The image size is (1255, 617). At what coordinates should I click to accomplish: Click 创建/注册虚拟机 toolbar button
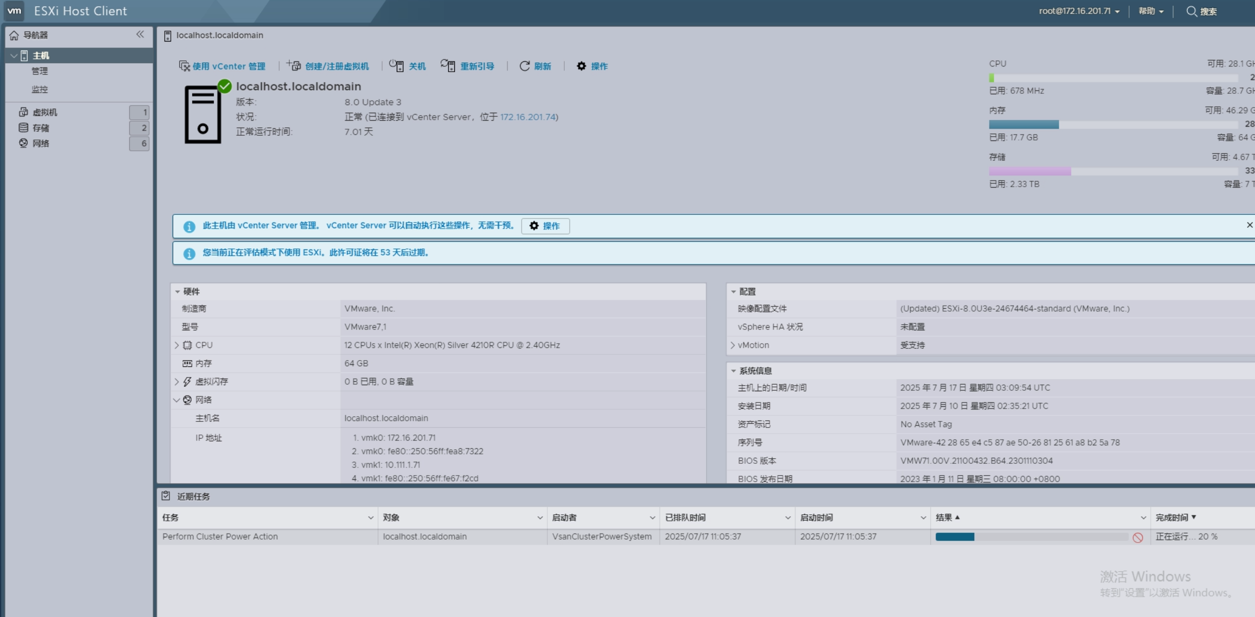coord(328,66)
